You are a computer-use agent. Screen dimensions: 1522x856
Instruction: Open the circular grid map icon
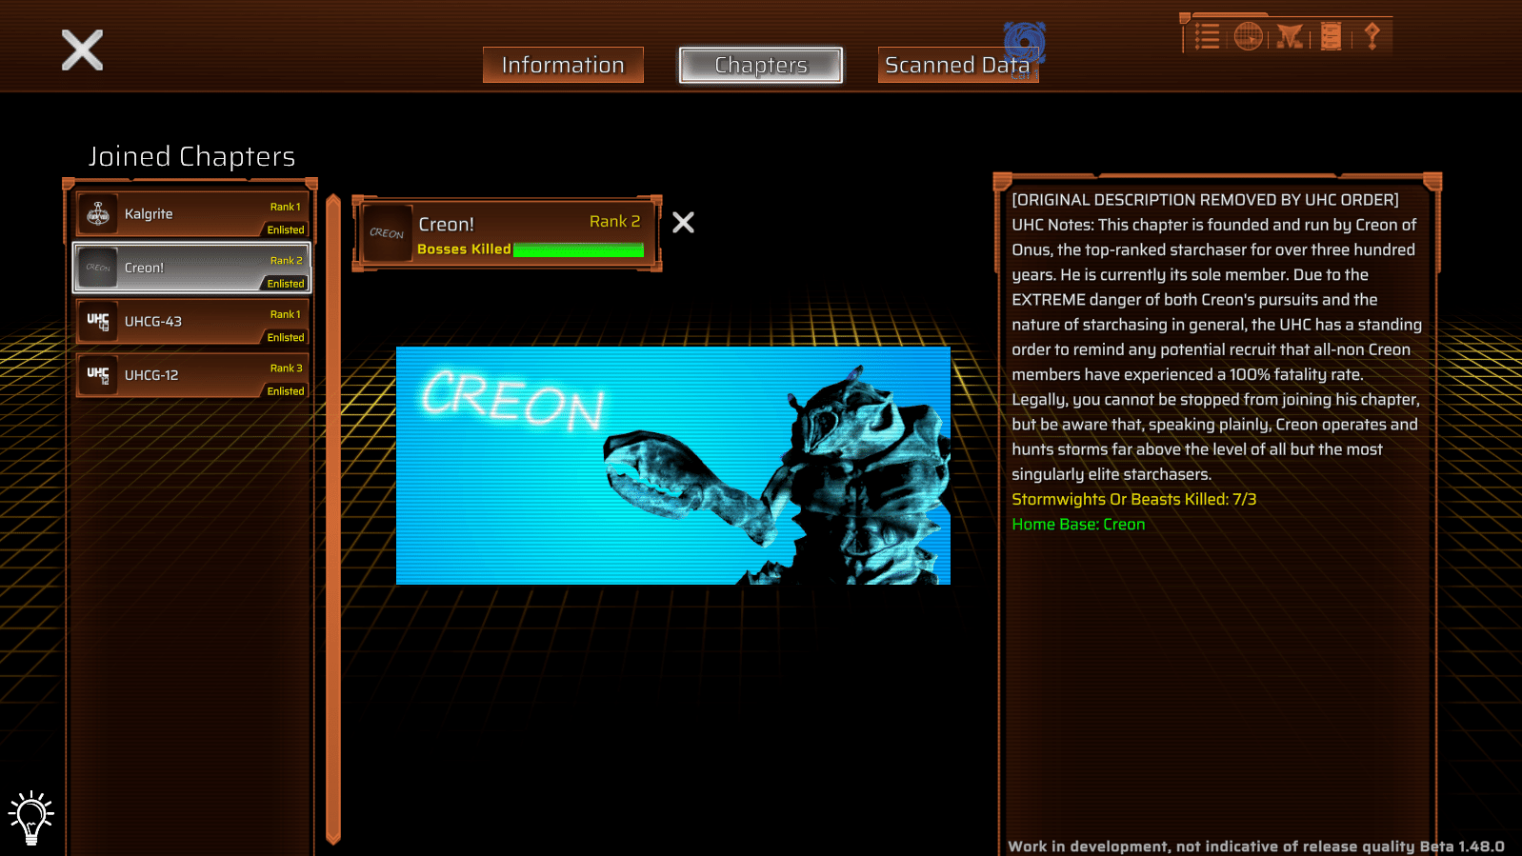pos(1248,37)
